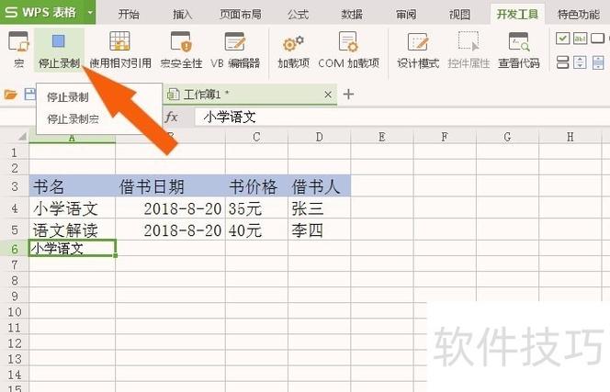Select the date cell in row 4
This screenshot has height=392, width=610.
tap(170, 208)
